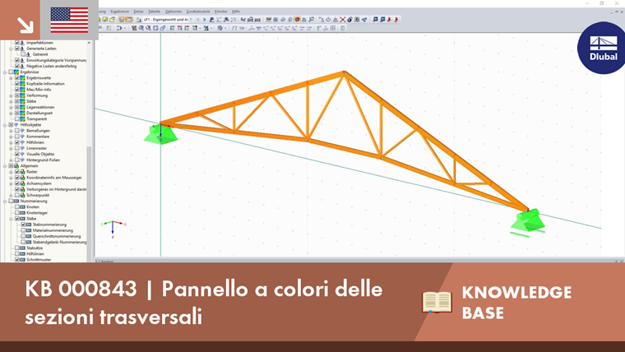
Task: Click the round Dlubal logo
Action: 603,48
